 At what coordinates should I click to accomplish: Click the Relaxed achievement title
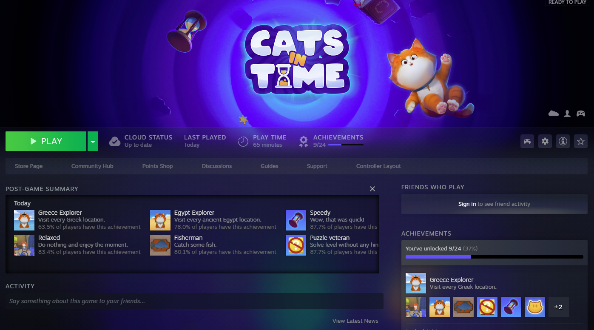tap(49, 238)
